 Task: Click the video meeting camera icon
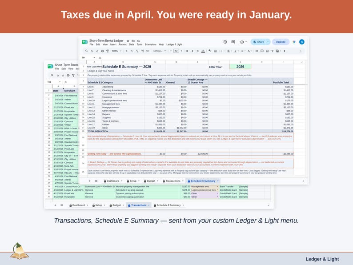click(x=243, y=42)
